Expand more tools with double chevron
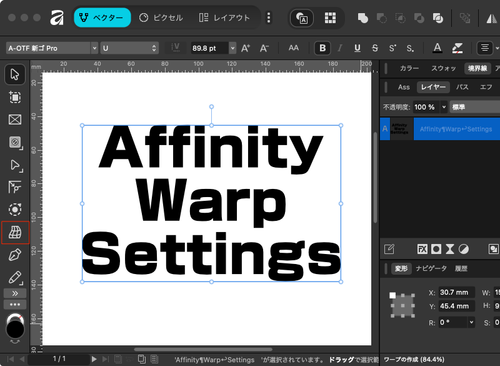500x366 pixels. (15, 293)
